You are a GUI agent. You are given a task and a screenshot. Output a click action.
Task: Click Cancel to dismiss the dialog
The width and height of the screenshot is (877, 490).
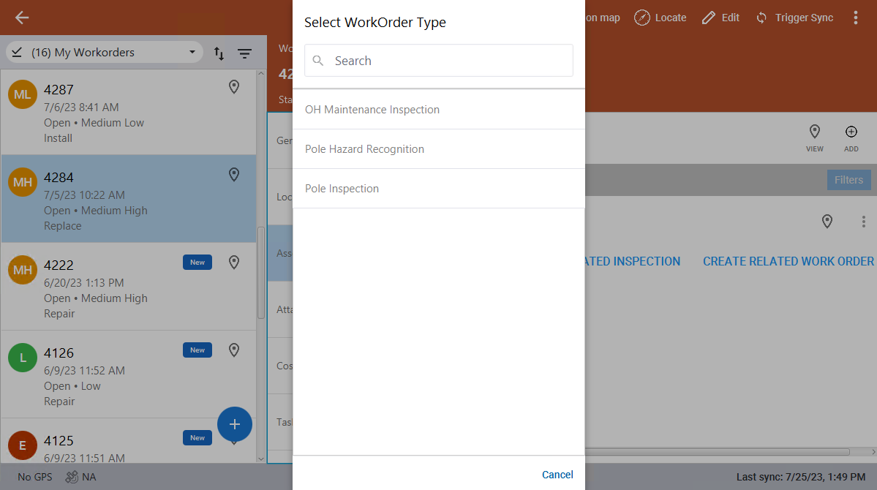tap(557, 474)
